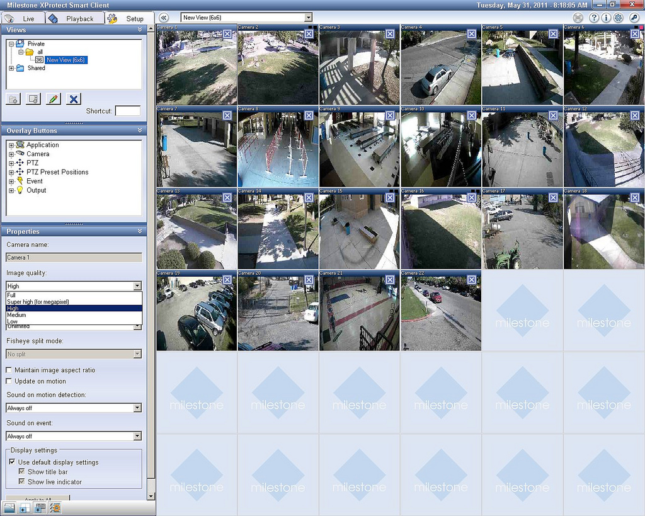Click the orange gear panel icon at bottom left
This screenshot has height=516, width=645.
(55, 508)
